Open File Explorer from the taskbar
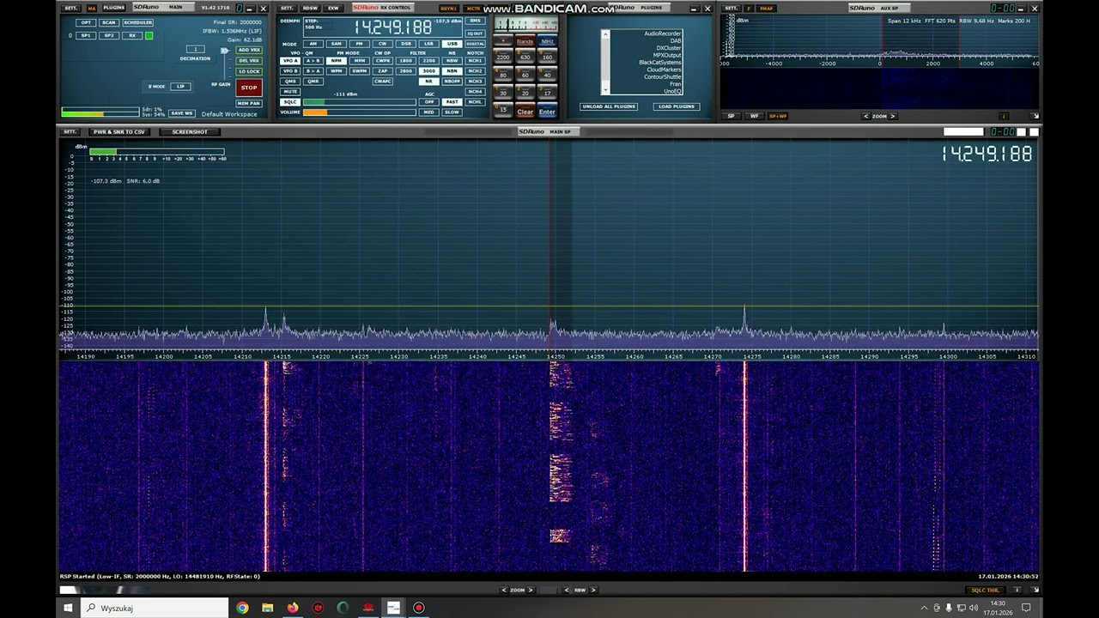The width and height of the screenshot is (1099, 618). pyautogui.click(x=268, y=608)
